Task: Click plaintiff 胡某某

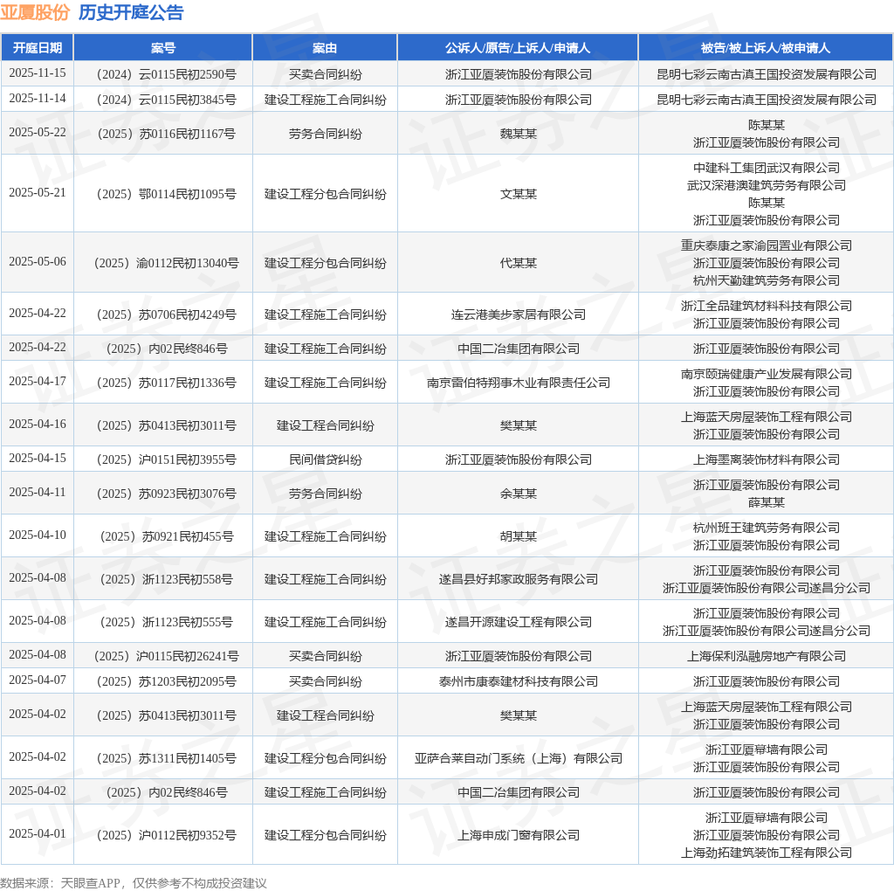Action: [519, 536]
